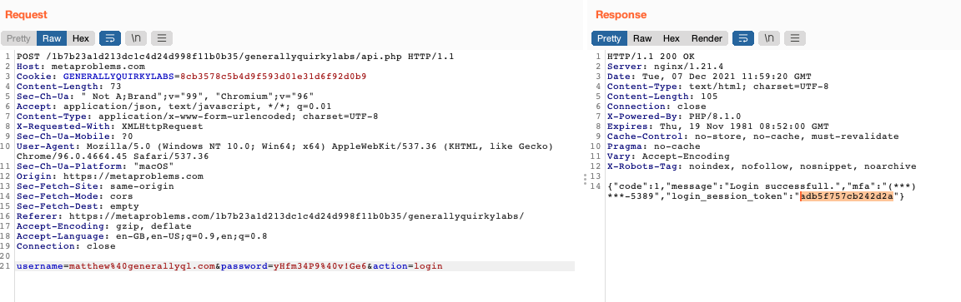
Task: Open the Render tab in Response panel
Action: (707, 38)
